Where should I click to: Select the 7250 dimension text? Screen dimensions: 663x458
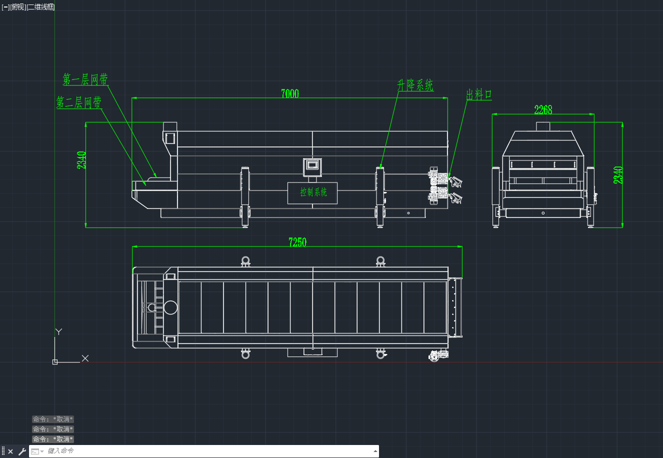pos(297,242)
